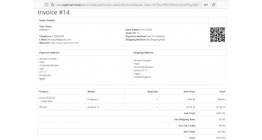Click the $6.00 eco tax value
This screenshot has width=262, height=140.
222,126
